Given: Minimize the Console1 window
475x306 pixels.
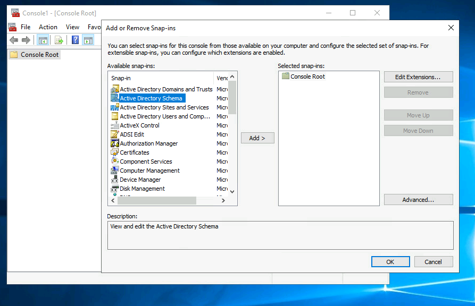Looking at the screenshot, I should [x=329, y=13].
